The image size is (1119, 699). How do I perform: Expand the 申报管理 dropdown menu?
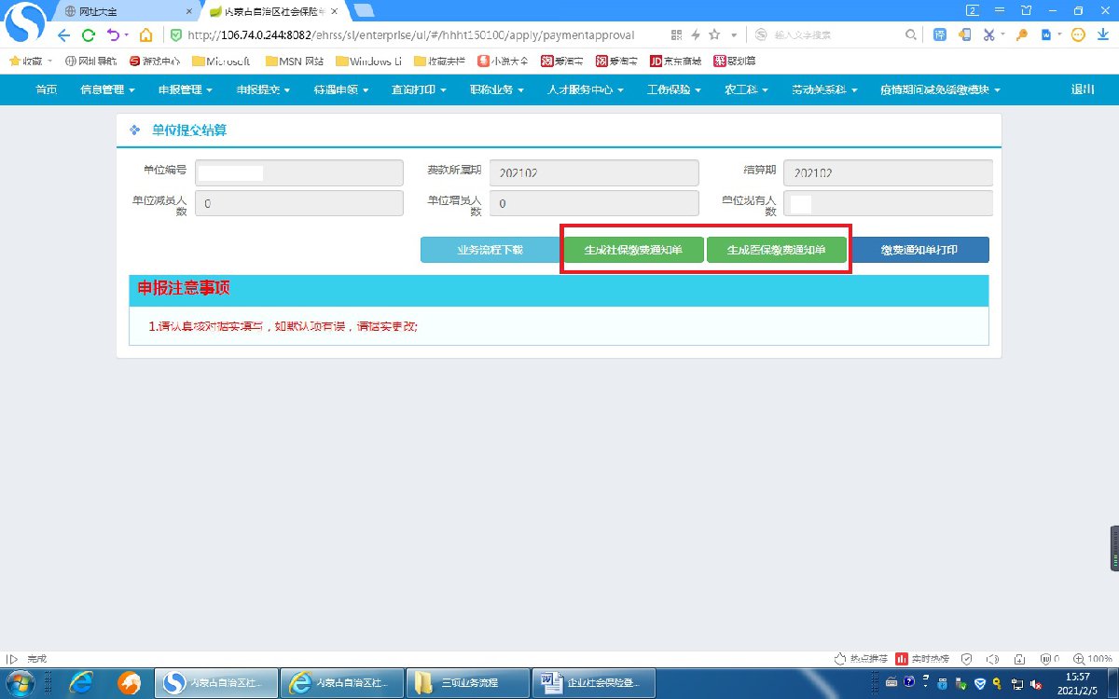[x=185, y=90]
